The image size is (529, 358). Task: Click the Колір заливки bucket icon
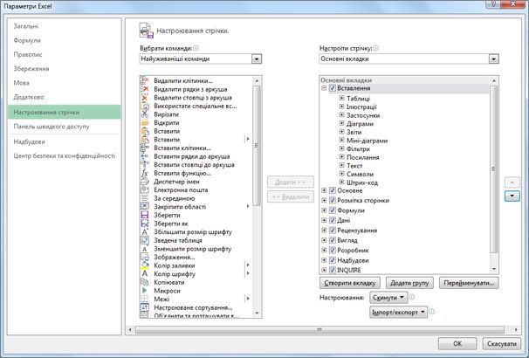click(144, 265)
